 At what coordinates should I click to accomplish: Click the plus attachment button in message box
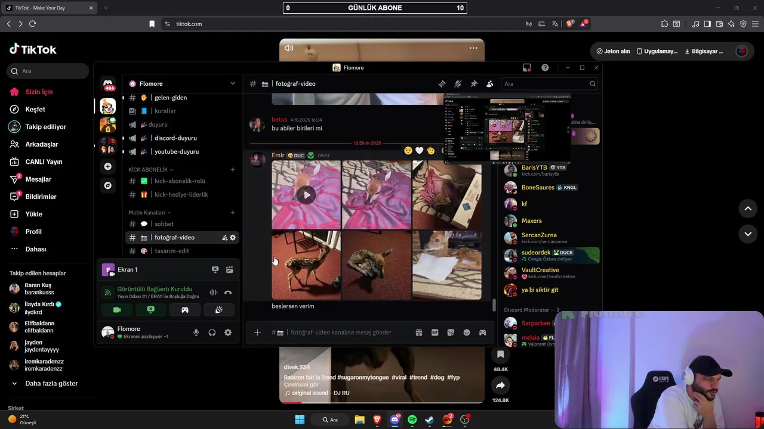[257, 332]
